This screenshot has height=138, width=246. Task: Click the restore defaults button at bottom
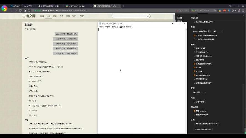[x=203, y=129]
